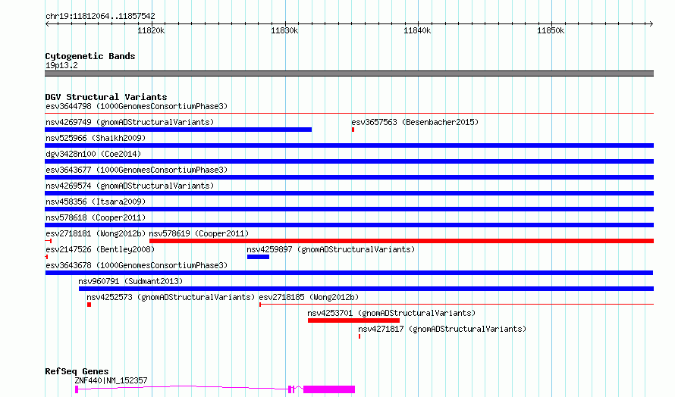Select the 19p13.2 cytogenetic band bar

(349, 73)
